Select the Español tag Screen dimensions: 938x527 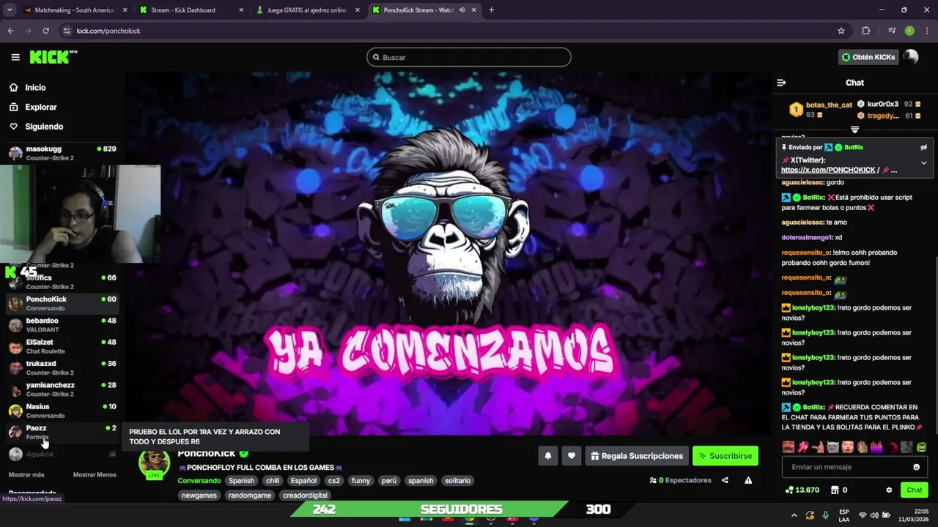(x=303, y=481)
